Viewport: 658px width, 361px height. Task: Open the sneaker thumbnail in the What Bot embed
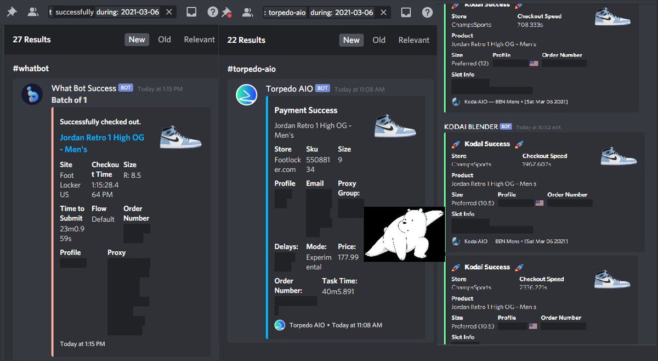pos(181,137)
